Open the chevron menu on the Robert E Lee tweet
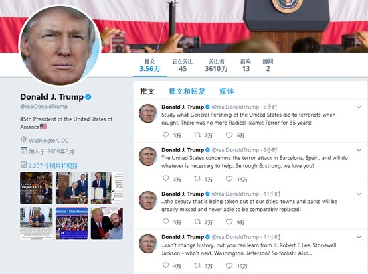Image resolution: width=368 pixels, height=274 pixels. (359, 237)
